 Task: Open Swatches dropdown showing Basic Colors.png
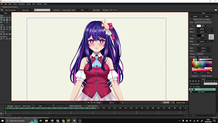tap(204, 57)
